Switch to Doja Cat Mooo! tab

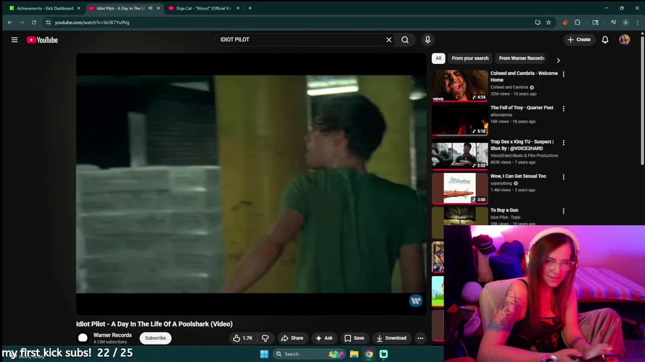pyautogui.click(x=204, y=8)
